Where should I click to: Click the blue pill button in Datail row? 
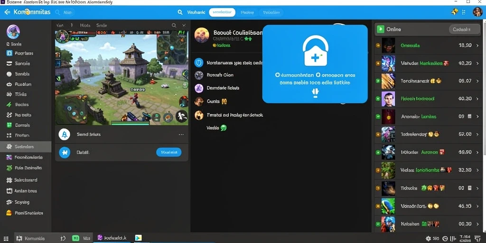pos(169,152)
